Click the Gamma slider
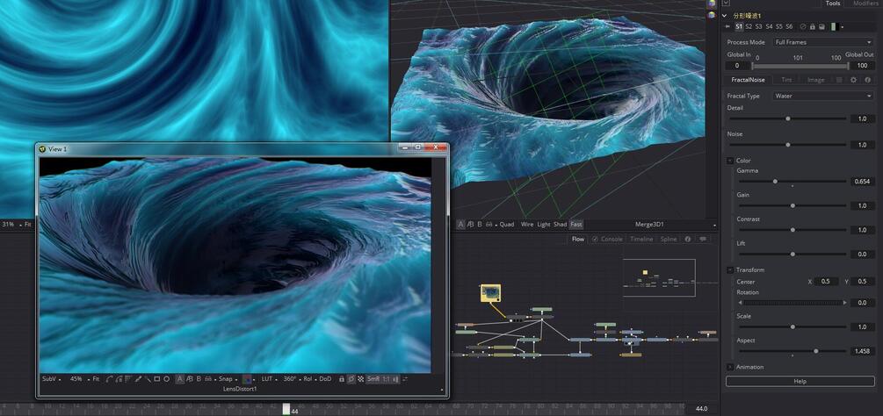Screen dimensions: 883x416 [793, 182]
